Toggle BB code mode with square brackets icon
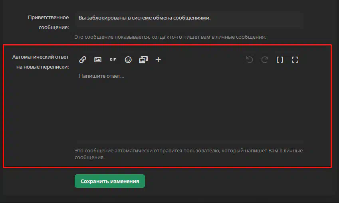Viewport: 339px width, 203px height. [x=280, y=60]
